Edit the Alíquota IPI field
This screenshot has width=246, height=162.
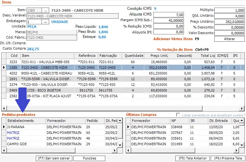(169, 32)
